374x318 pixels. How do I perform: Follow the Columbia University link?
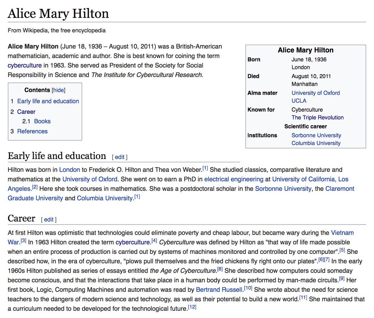point(316,143)
